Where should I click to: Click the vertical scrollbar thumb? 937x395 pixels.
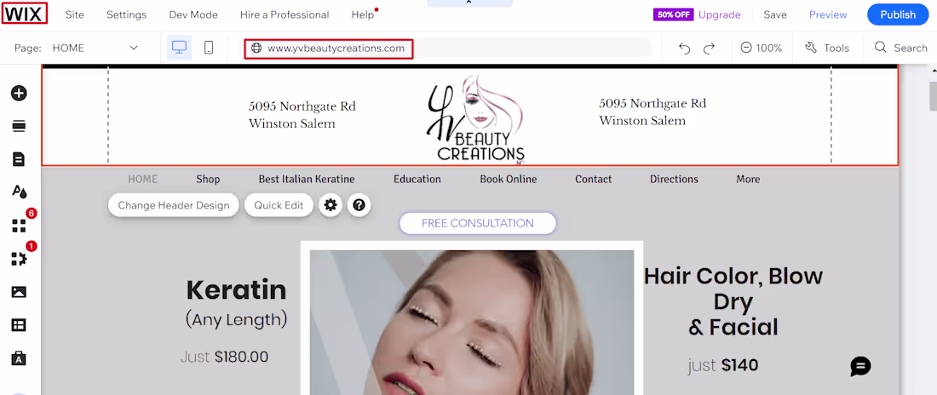click(933, 95)
